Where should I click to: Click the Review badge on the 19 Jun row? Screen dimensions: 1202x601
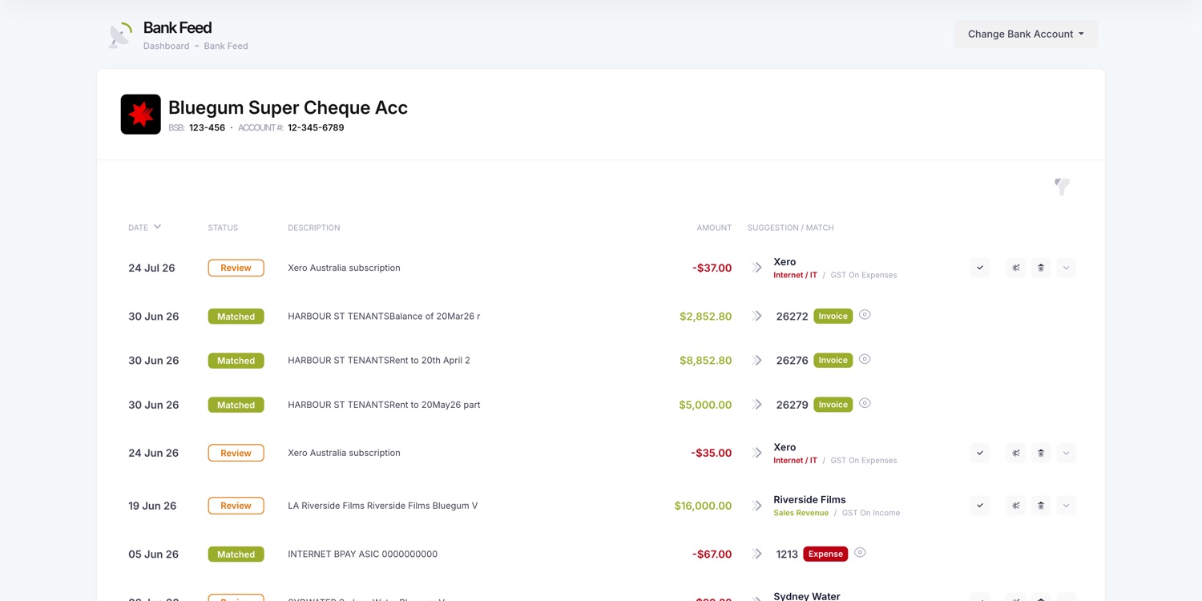click(x=236, y=506)
